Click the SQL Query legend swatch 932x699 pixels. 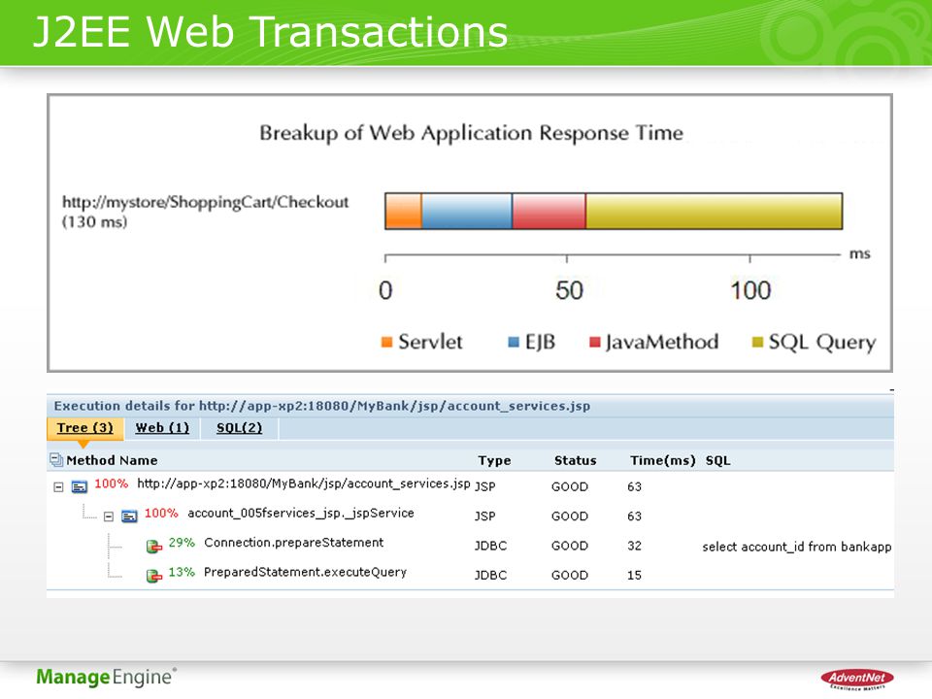pyautogui.click(x=757, y=343)
